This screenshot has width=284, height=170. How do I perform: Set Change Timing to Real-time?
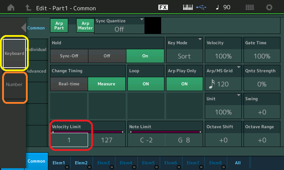click(69, 84)
